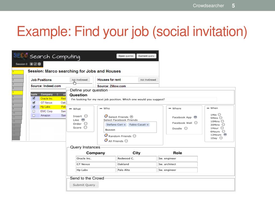Viewport: 275px width, 206px height.
Task: Click the edit pencil icon next to Session 0
Action: 35,64
